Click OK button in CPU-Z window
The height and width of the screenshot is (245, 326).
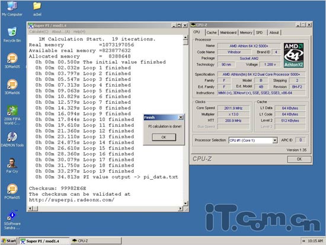pos(299,159)
